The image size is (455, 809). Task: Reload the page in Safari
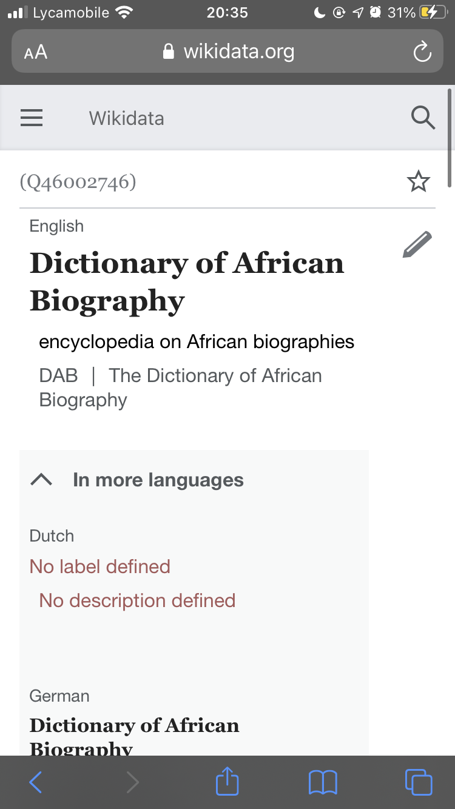(422, 52)
